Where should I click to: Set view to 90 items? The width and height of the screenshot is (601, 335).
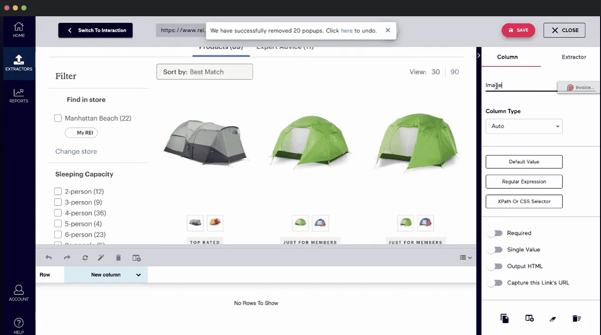pos(455,72)
